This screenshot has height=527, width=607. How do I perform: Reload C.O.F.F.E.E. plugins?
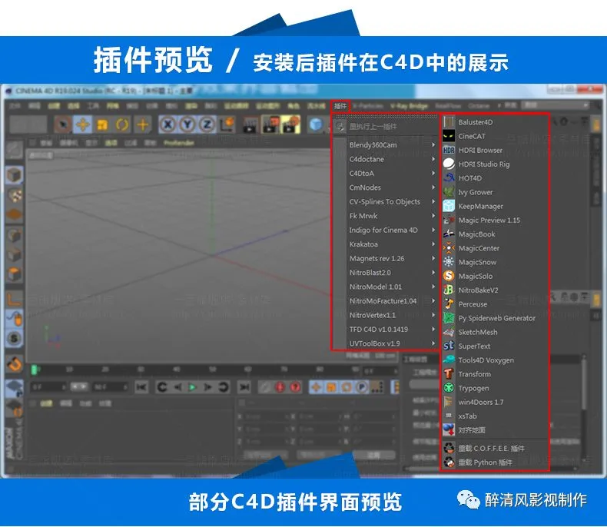pos(495,449)
